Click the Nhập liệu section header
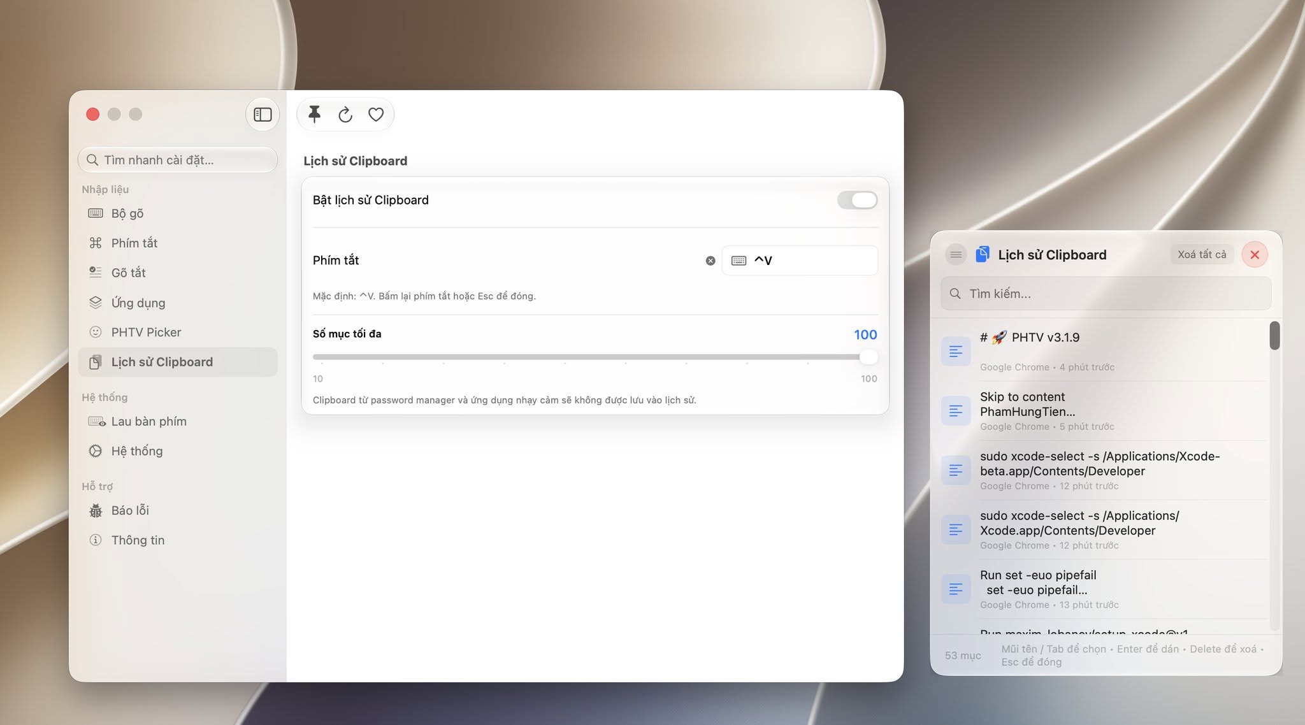 [x=105, y=189]
